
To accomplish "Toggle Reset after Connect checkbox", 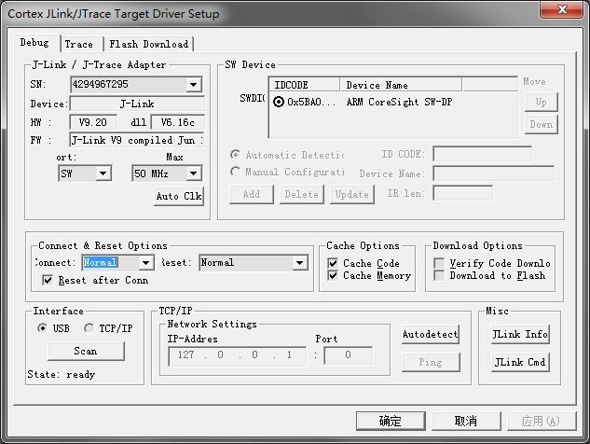I will (48, 280).
